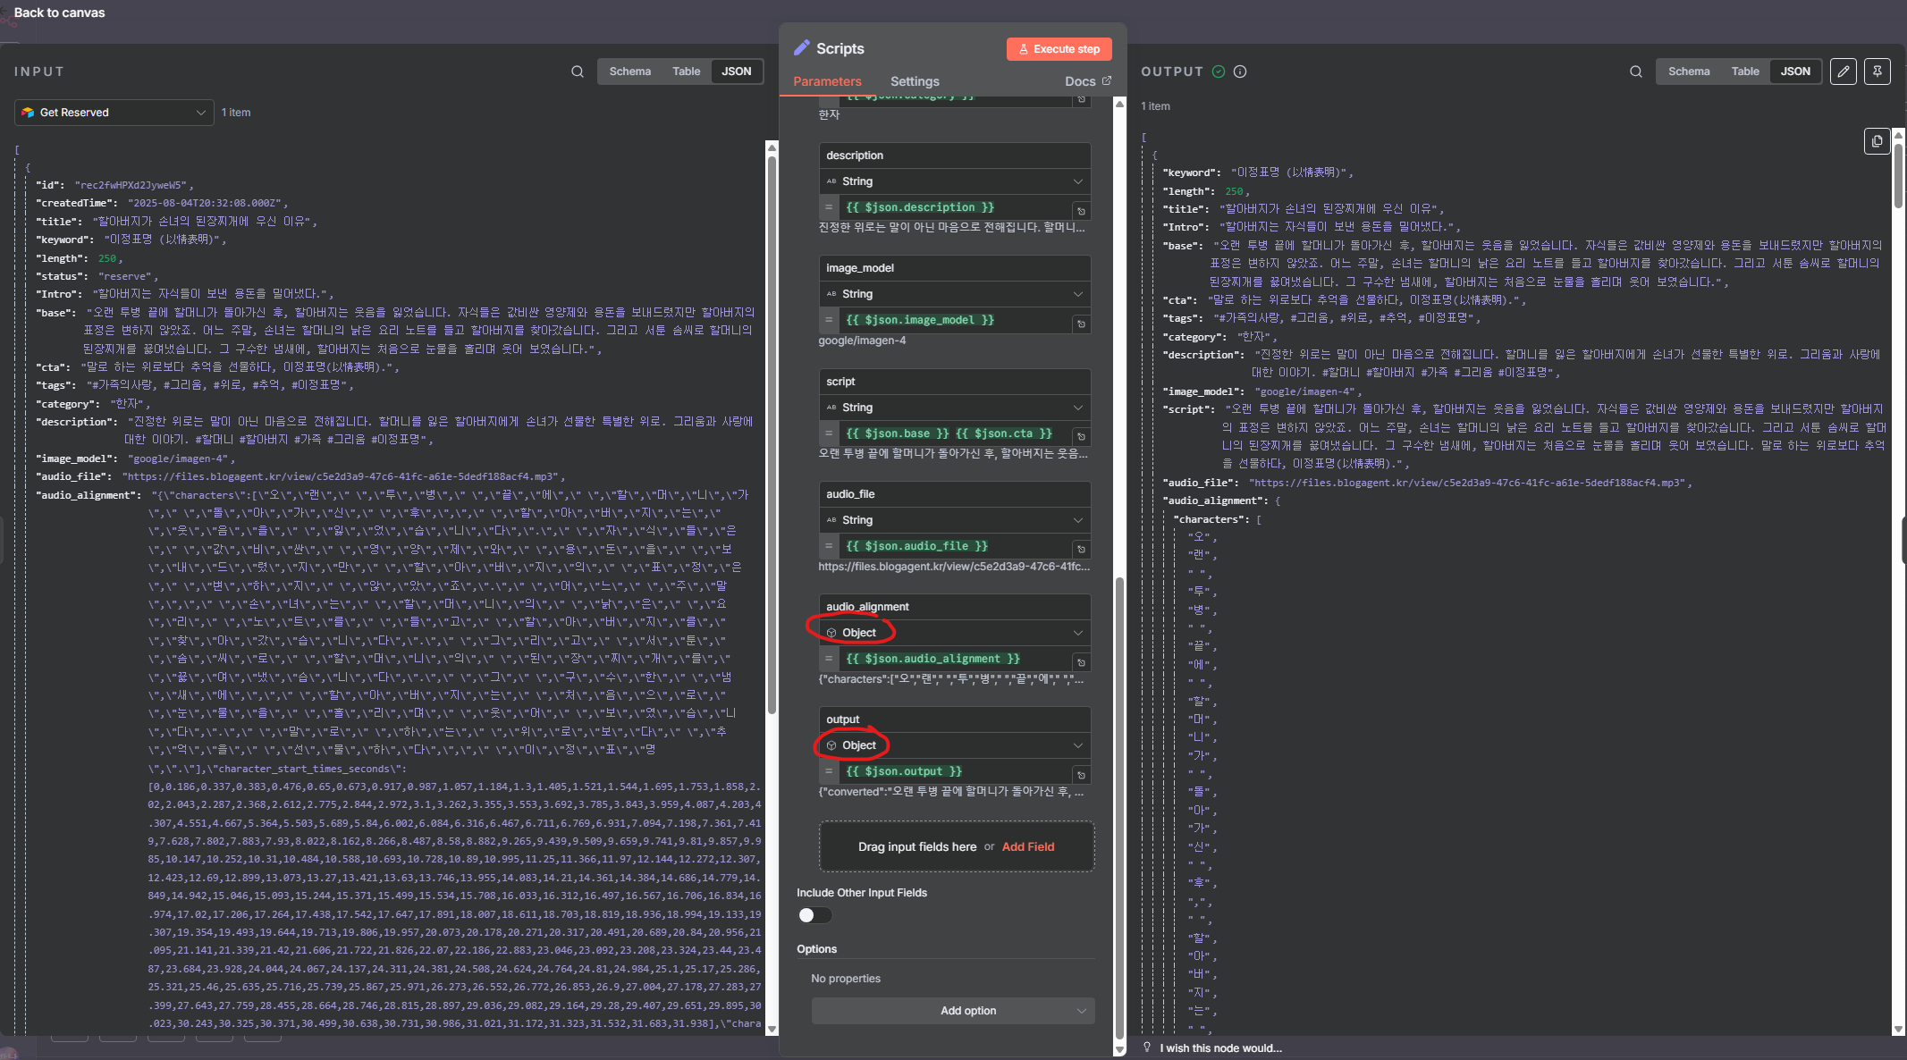Copy output JSON with clipboard icon
This screenshot has width=1907, height=1060.
point(1877,141)
